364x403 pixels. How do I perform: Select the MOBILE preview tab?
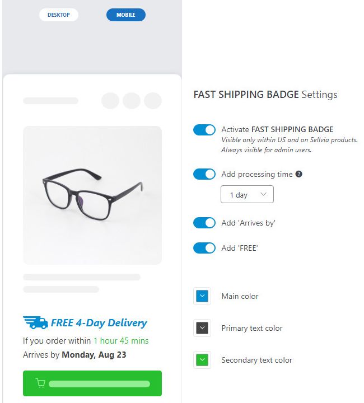tap(126, 15)
